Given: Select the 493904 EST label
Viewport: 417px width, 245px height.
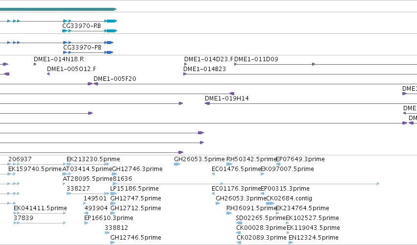Looking at the screenshot, I should point(96,208).
